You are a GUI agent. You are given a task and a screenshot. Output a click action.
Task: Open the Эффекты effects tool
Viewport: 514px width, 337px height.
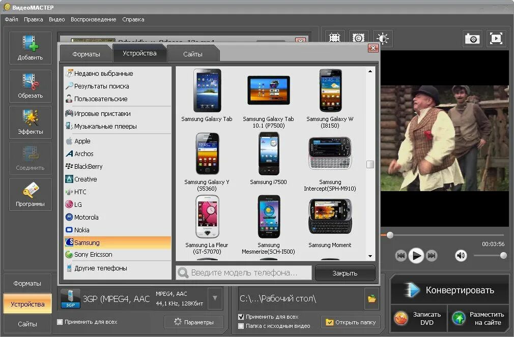pos(30,122)
